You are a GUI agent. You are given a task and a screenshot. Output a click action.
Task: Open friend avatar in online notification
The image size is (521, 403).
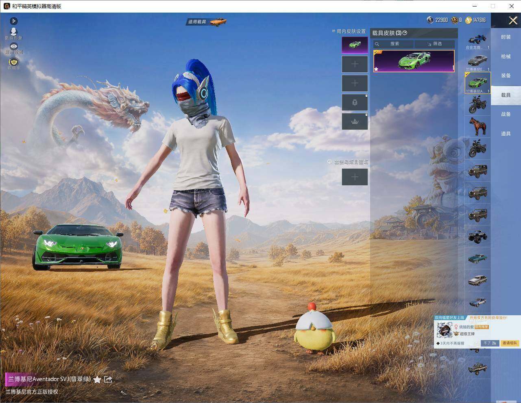[444, 330]
